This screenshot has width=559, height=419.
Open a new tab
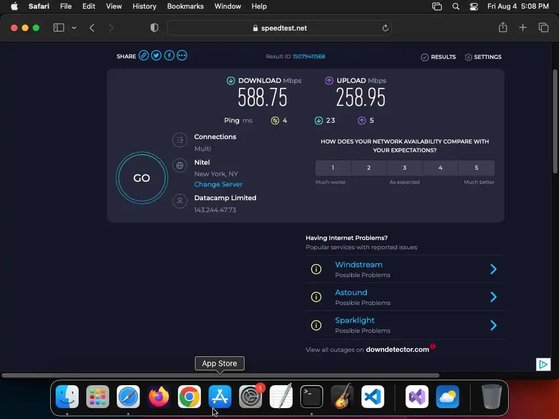pyautogui.click(x=522, y=27)
